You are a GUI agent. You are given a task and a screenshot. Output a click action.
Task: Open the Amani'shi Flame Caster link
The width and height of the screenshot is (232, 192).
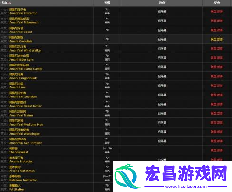click(x=26, y=69)
